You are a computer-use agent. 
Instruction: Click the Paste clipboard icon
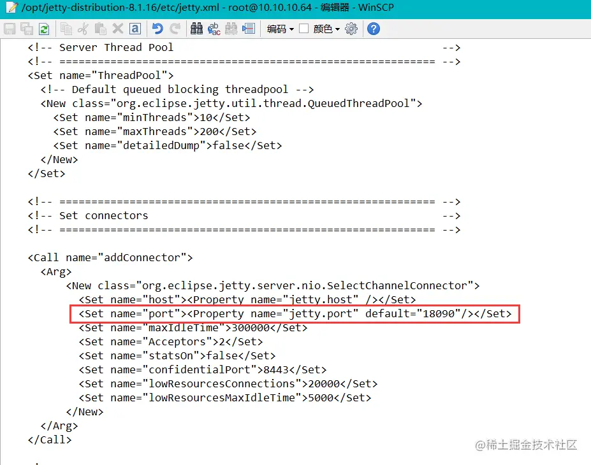101,29
